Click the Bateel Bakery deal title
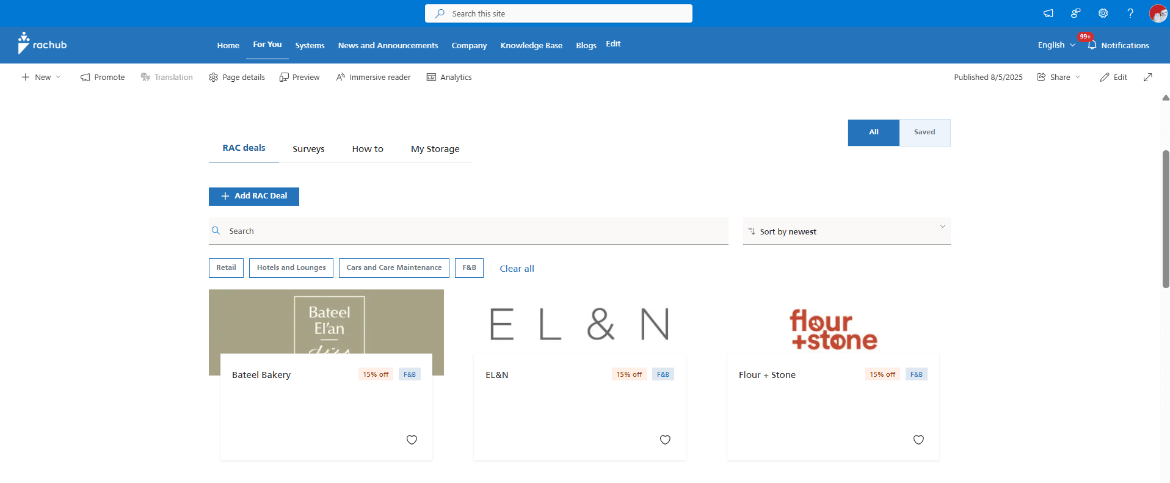Image resolution: width=1170 pixels, height=483 pixels. pyautogui.click(x=261, y=375)
